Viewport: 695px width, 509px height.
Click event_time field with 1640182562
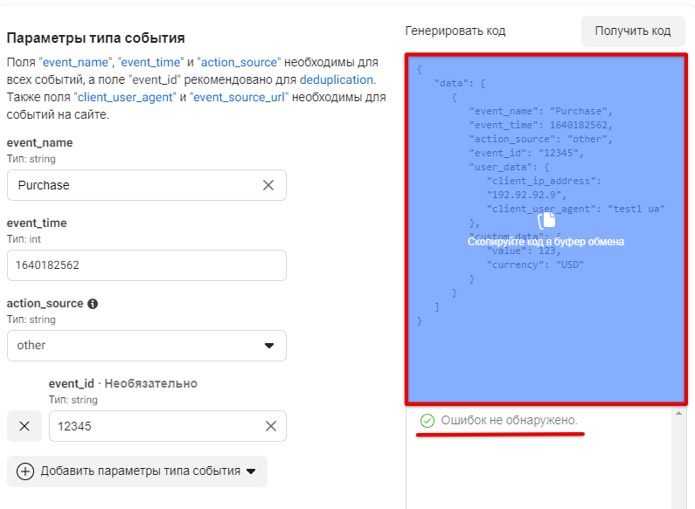[146, 265]
